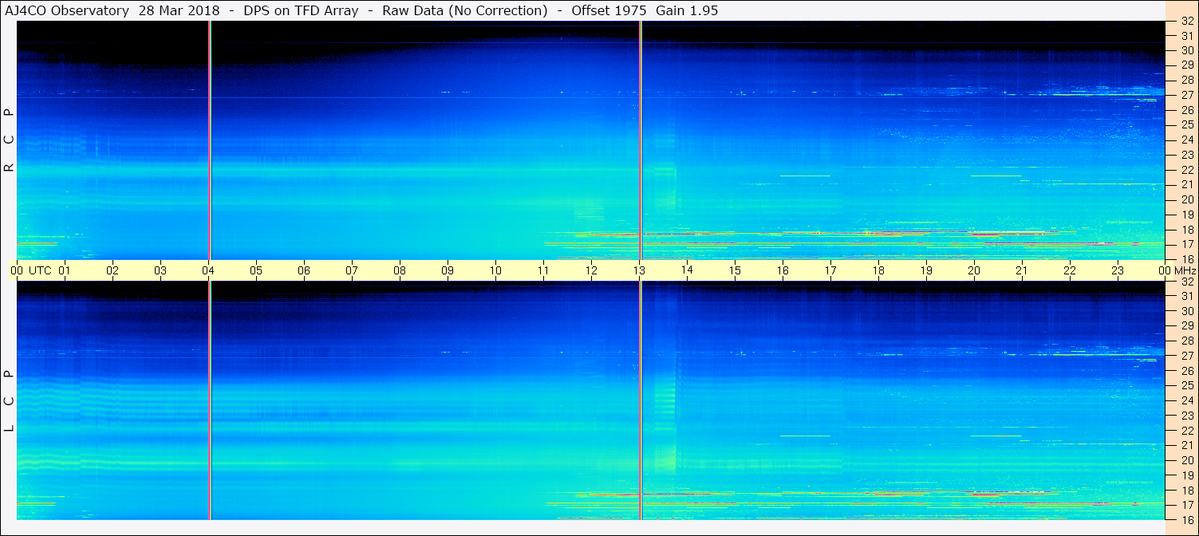Screen dimensions: 1199x536
Task: Click hour label "14" on time axis
Action: tap(687, 270)
